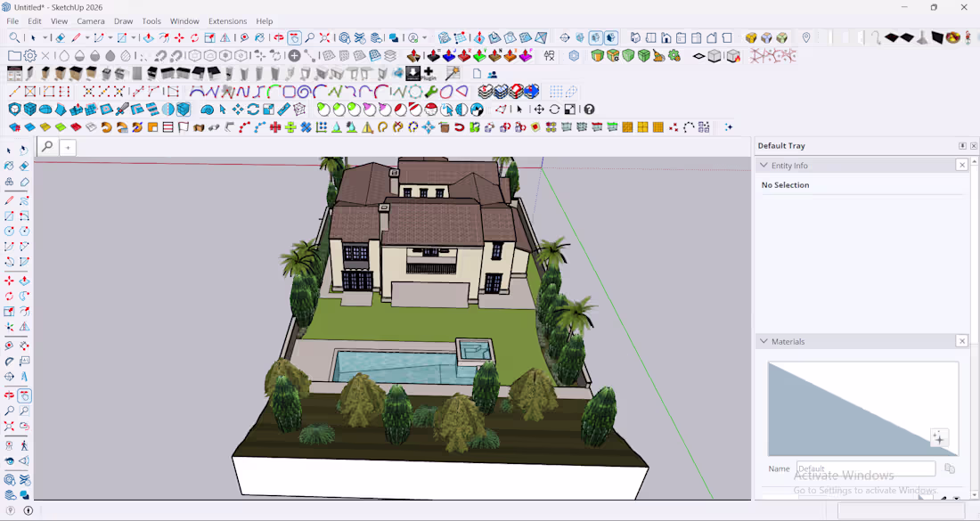This screenshot has height=521, width=980.
Task: Open the Tools menu
Action: coord(151,20)
